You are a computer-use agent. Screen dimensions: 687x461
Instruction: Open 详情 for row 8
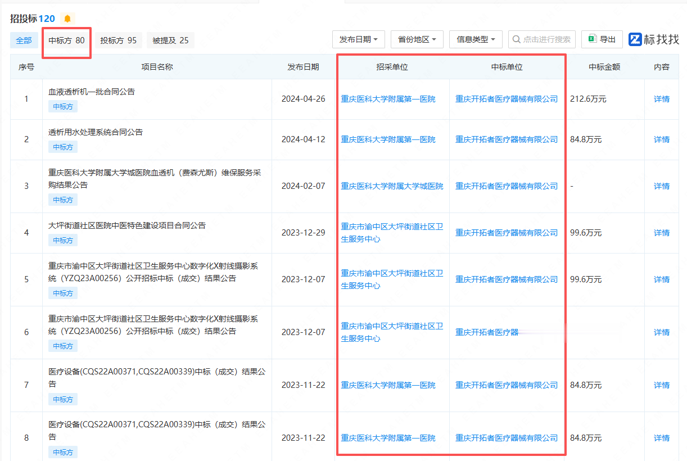point(662,438)
